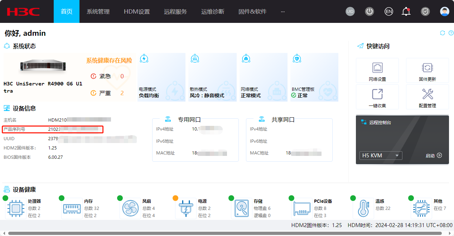
Task: Click the cooling mode card icon
Action: coord(195,59)
